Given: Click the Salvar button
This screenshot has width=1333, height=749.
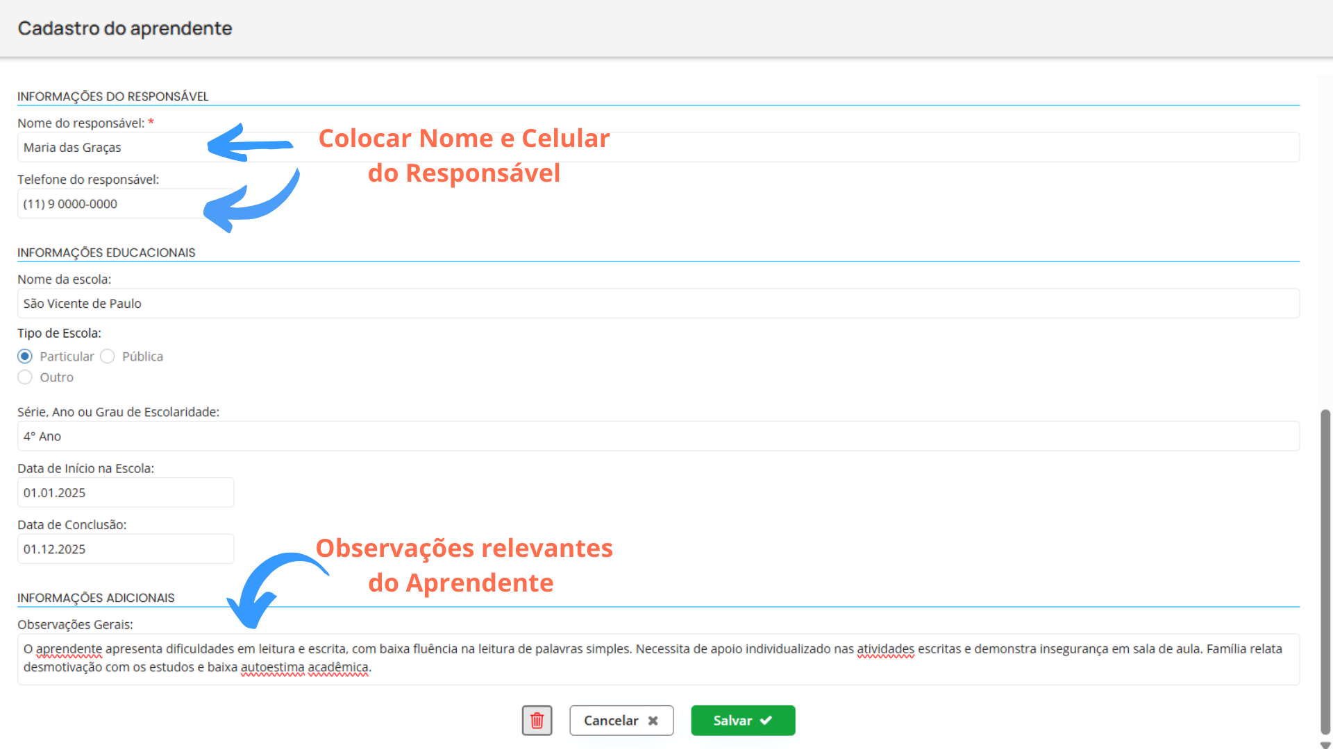Looking at the screenshot, I should [743, 721].
